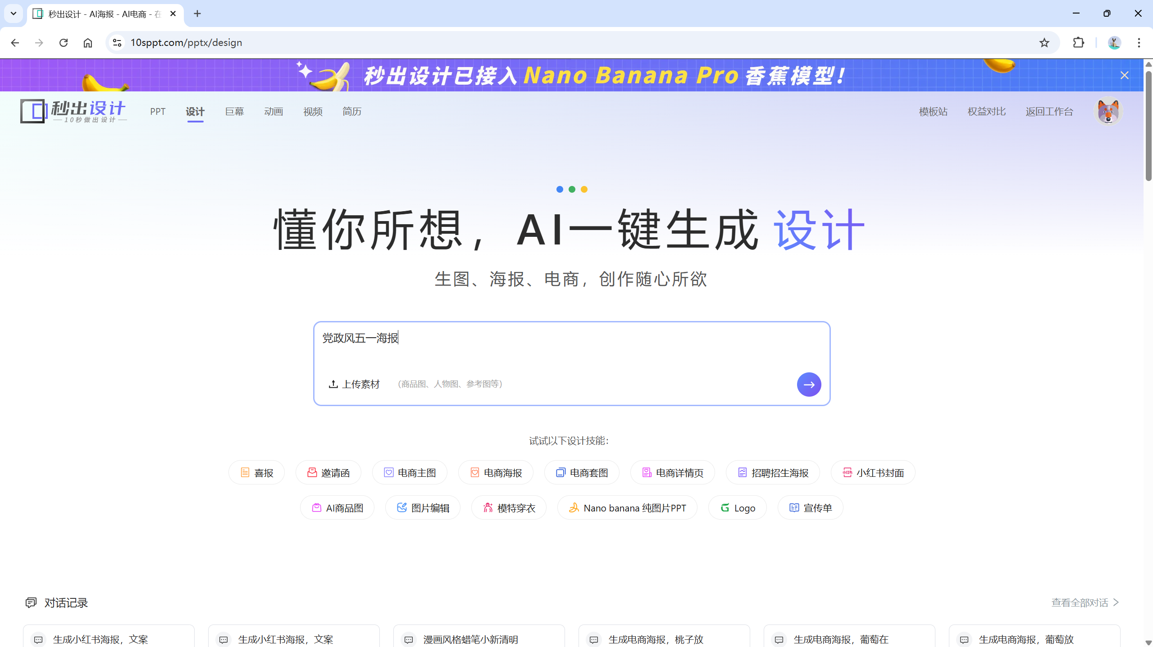Select the 招聘招生海报 skill chip

(x=772, y=472)
